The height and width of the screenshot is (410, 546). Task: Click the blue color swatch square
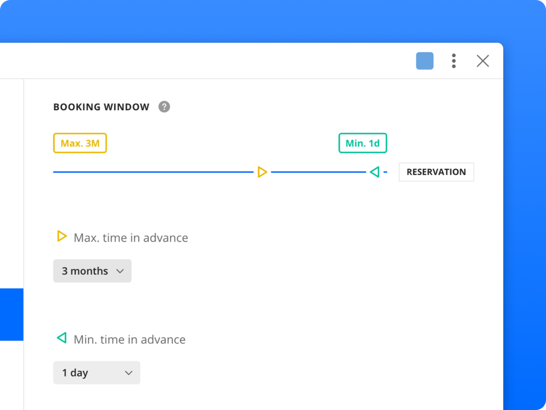424,61
